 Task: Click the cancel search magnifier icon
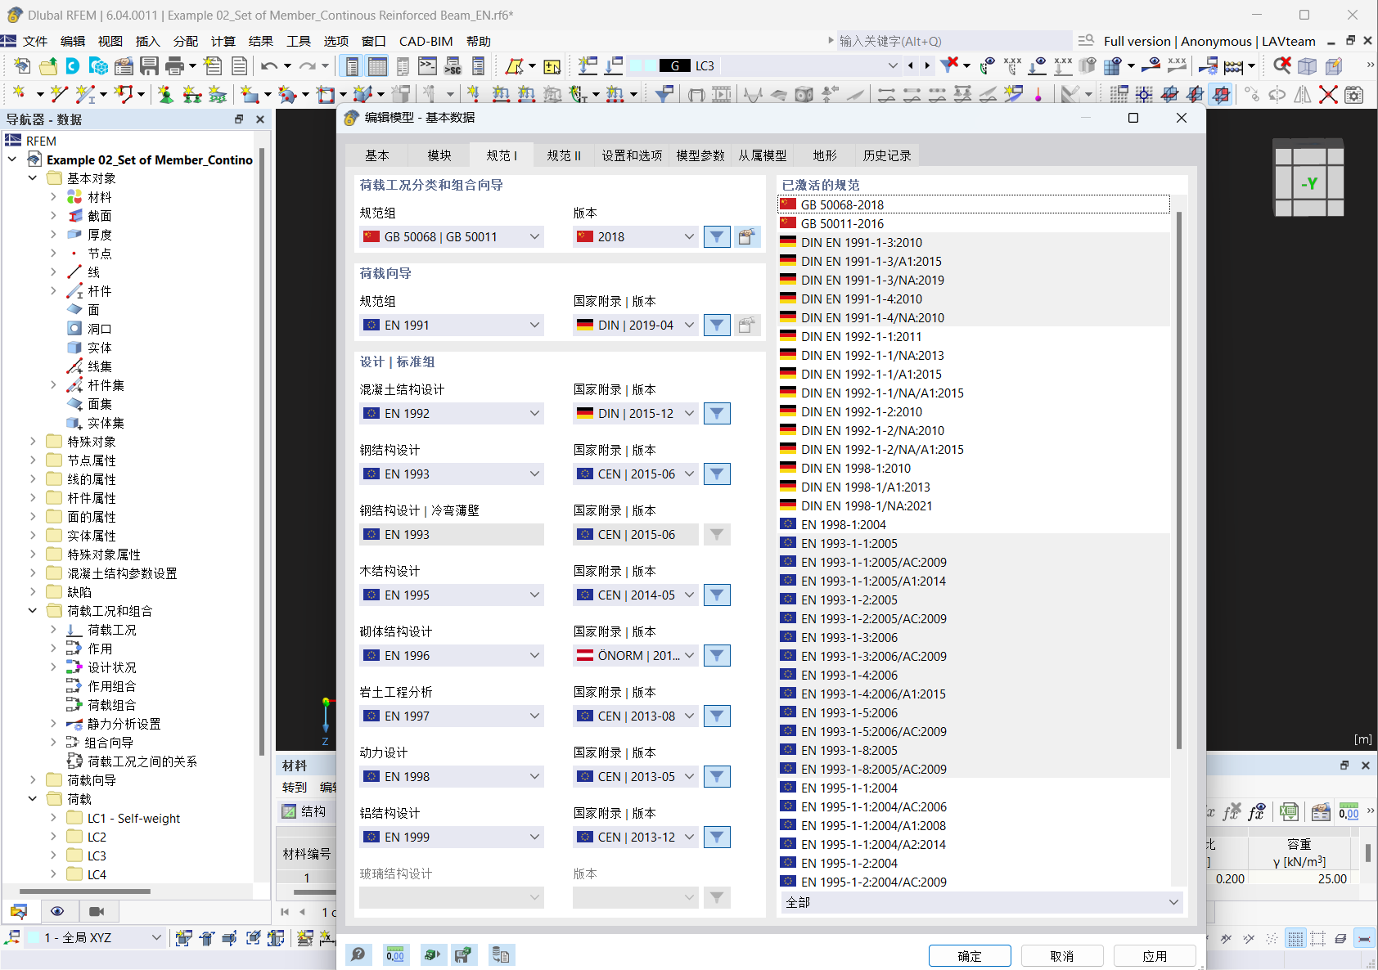coord(1282,65)
